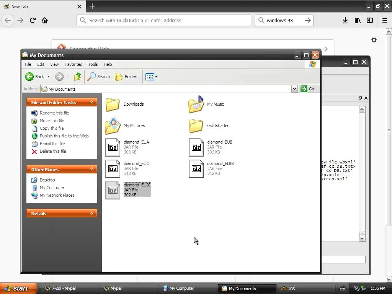
Task: Collapse the Other Places panel
Action: 91,169
